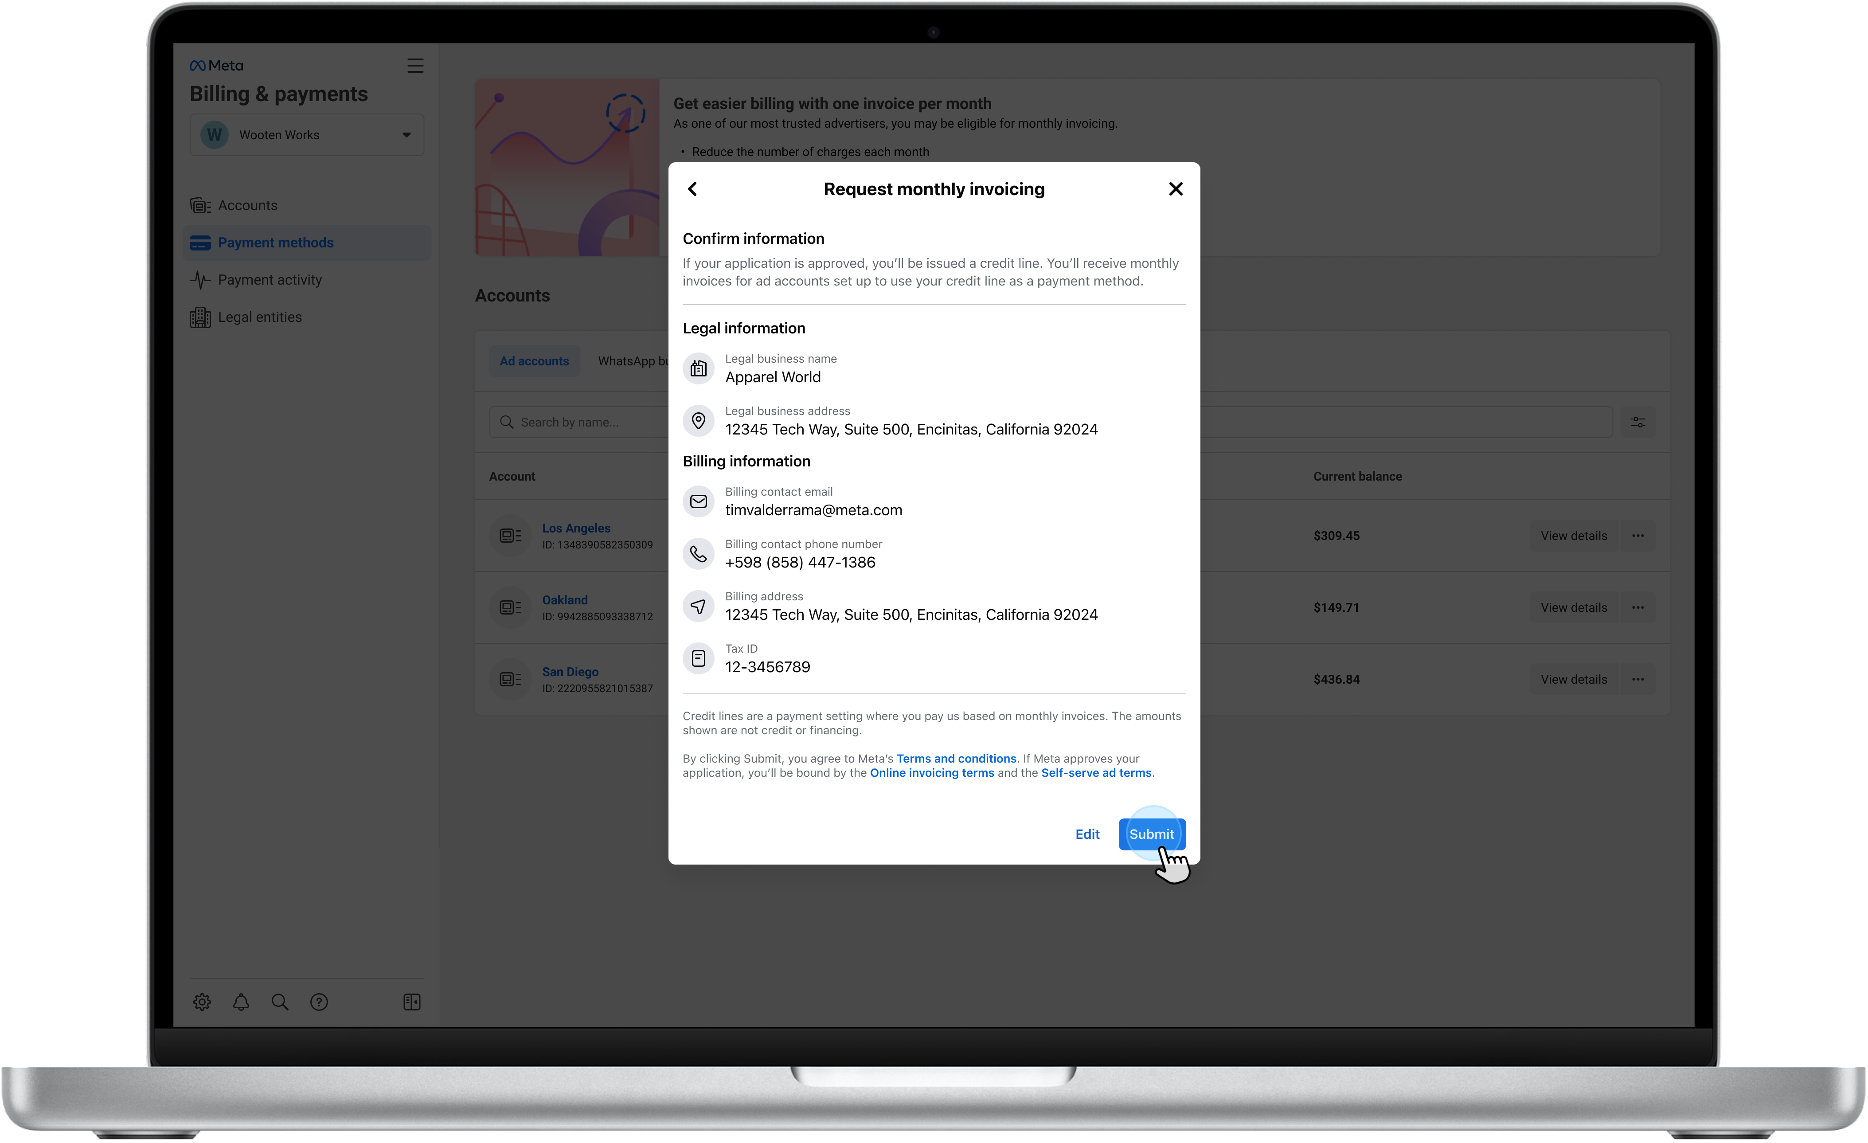The image size is (1868, 1143).
Task: Open the hamburger menu in the sidebar
Action: (x=414, y=66)
